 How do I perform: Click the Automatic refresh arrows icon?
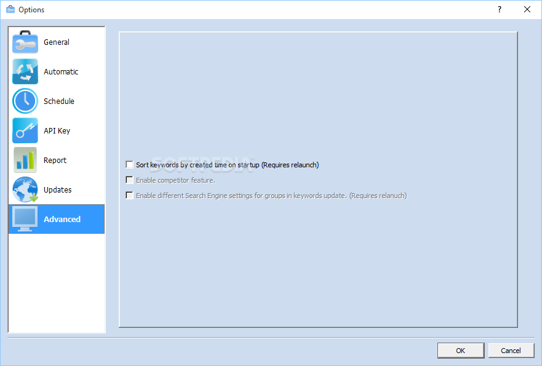25,71
